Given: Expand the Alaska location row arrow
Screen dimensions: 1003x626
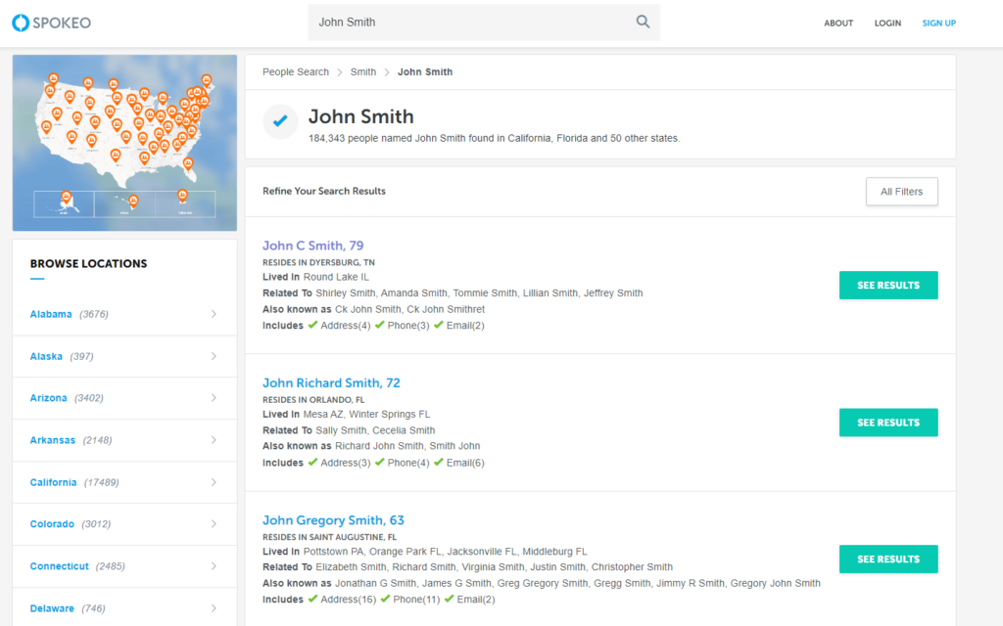Looking at the screenshot, I should tap(214, 356).
